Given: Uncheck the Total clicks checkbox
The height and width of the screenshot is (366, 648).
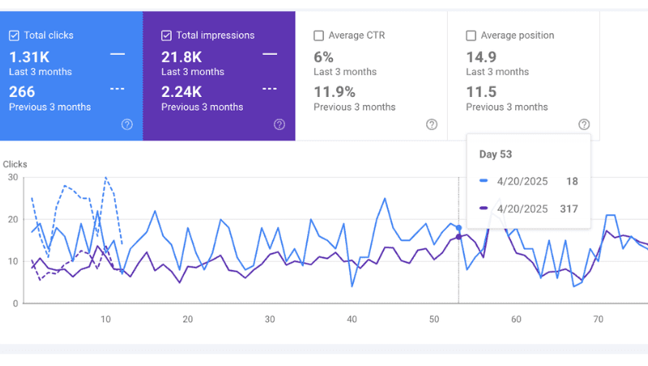Looking at the screenshot, I should (x=14, y=36).
